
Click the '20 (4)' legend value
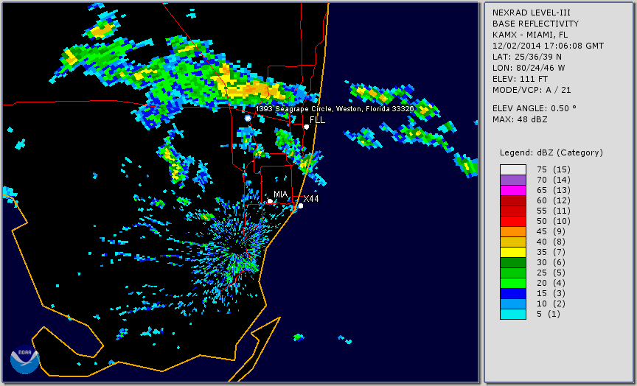(x=551, y=284)
